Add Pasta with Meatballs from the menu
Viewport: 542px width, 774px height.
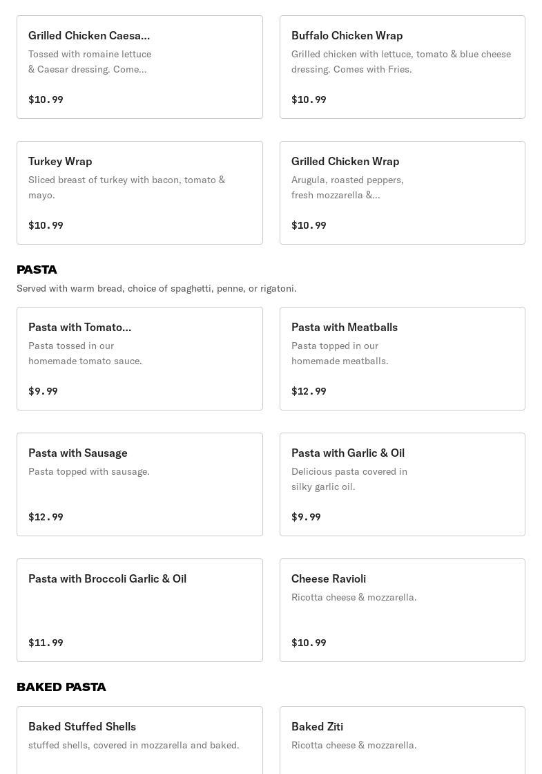point(402,359)
